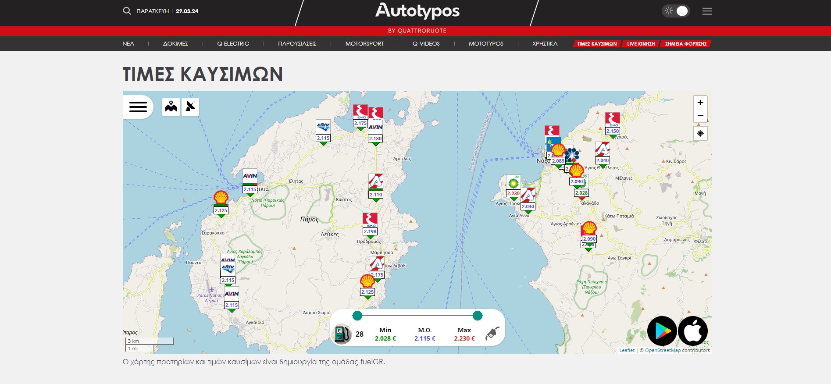Click the satellite view icon
This screenshot has width=831, height=384.
click(x=190, y=107)
